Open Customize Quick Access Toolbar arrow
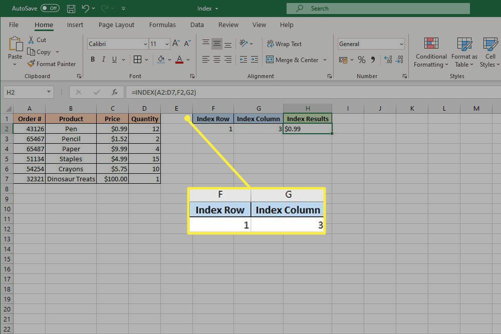This screenshot has height=334, width=501. click(124, 9)
